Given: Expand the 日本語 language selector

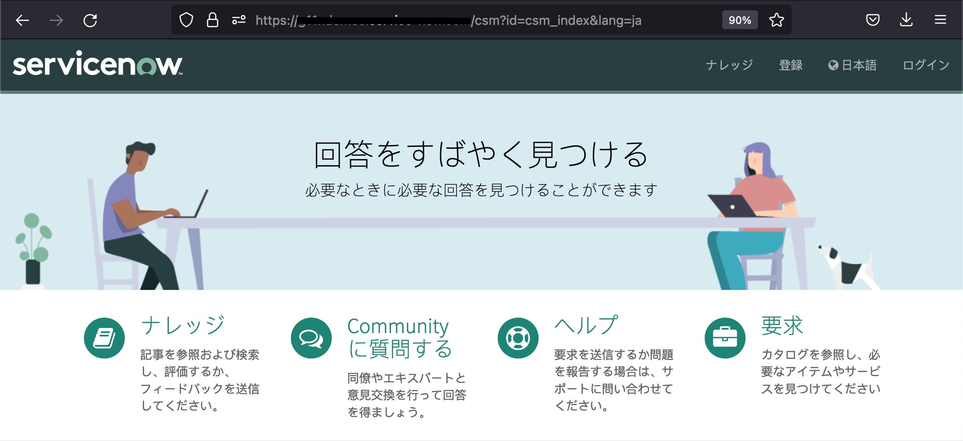Looking at the screenshot, I should [x=852, y=65].
